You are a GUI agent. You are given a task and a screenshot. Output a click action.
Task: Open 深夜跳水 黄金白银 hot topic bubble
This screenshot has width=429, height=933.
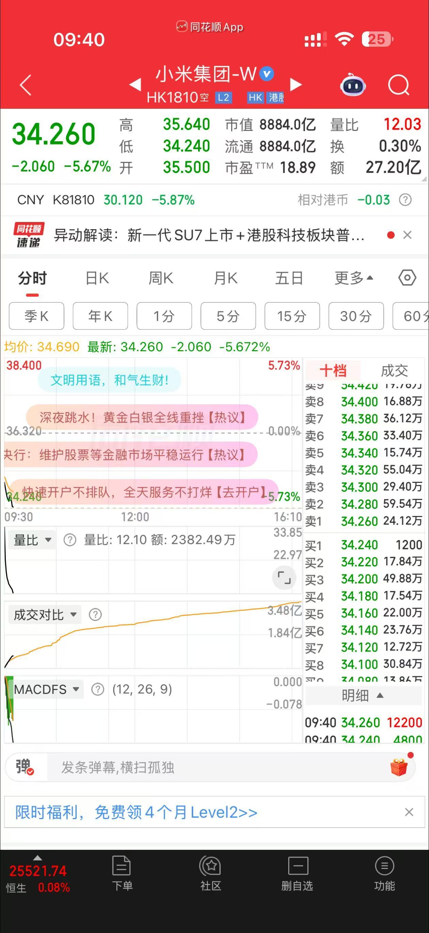coord(142,417)
